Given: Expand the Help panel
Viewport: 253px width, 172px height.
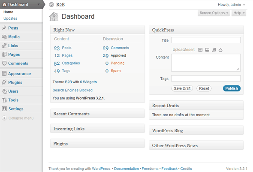Looking at the screenshot, I should 239,13.
